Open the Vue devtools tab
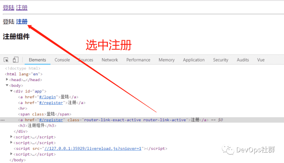The image size is (284, 163). click(x=261, y=60)
